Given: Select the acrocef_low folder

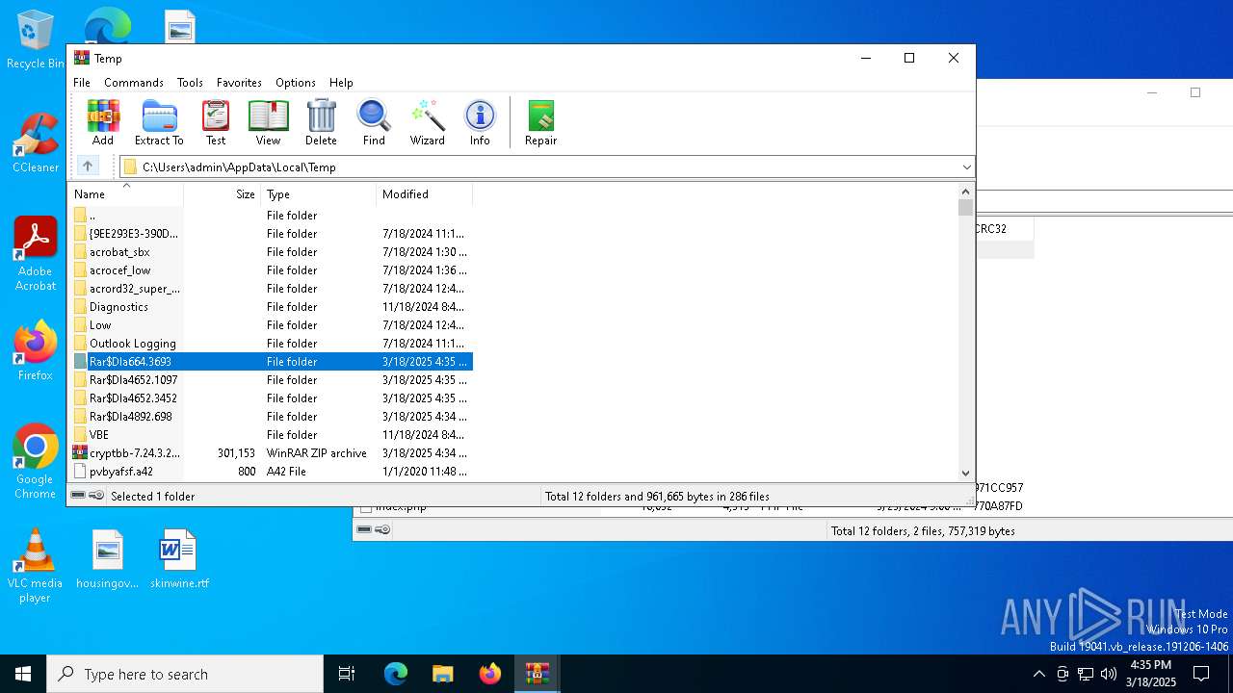Looking at the screenshot, I should tap(272, 270).
